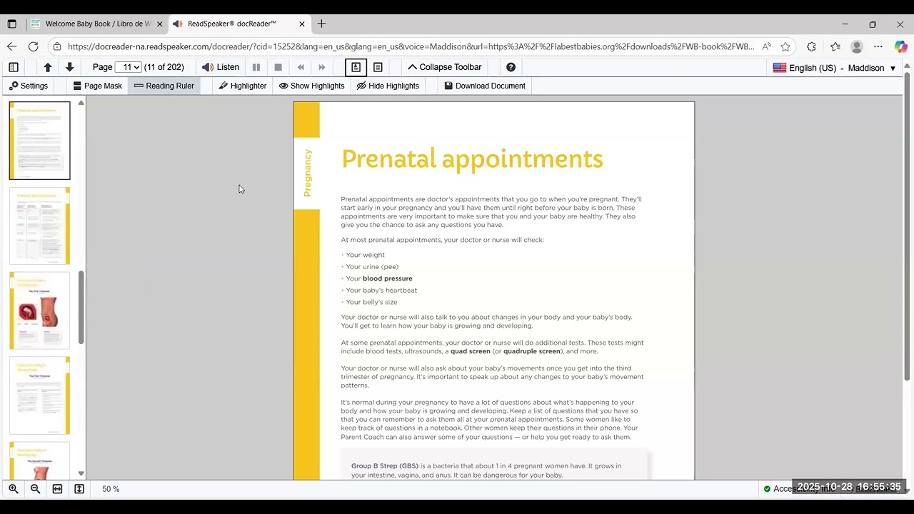914x514 pixels.
Task: Go to next page with down arrow
Action: tap(69, 67)
